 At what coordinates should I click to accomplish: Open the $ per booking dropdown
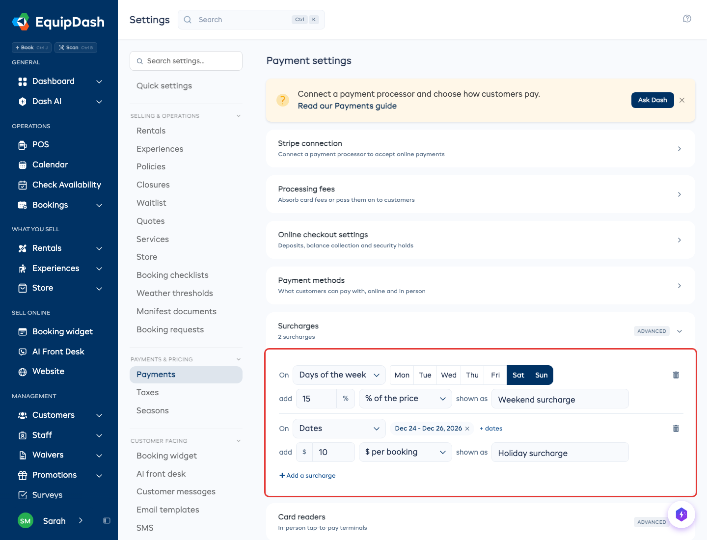click(x=406, y=452)
